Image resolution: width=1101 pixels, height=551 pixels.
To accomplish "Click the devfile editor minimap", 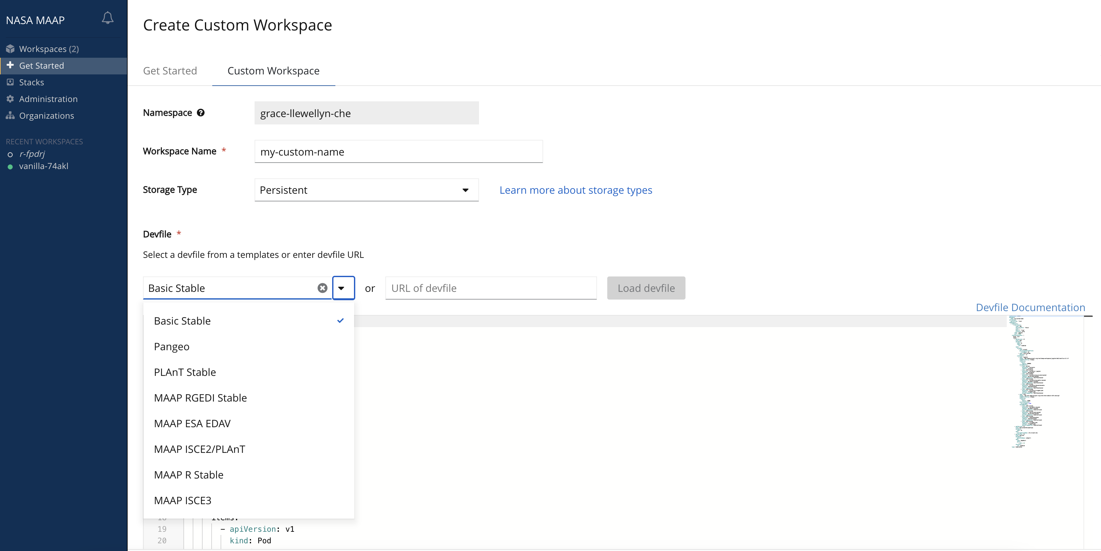I will click(1045, 382).
